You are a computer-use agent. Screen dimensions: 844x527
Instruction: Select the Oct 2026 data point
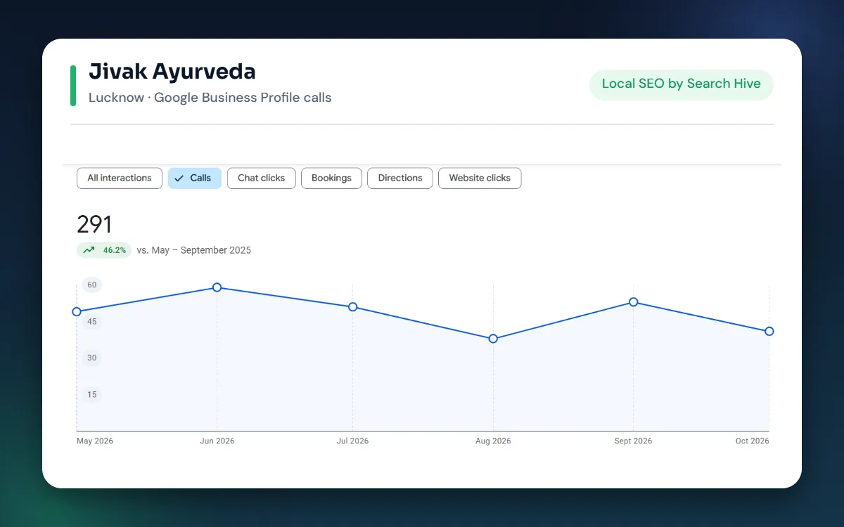(769, 331)
